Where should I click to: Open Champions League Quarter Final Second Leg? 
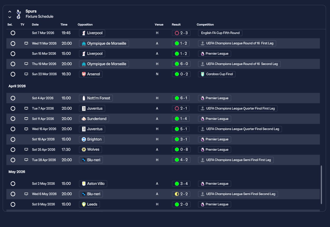tap(240, 129)
